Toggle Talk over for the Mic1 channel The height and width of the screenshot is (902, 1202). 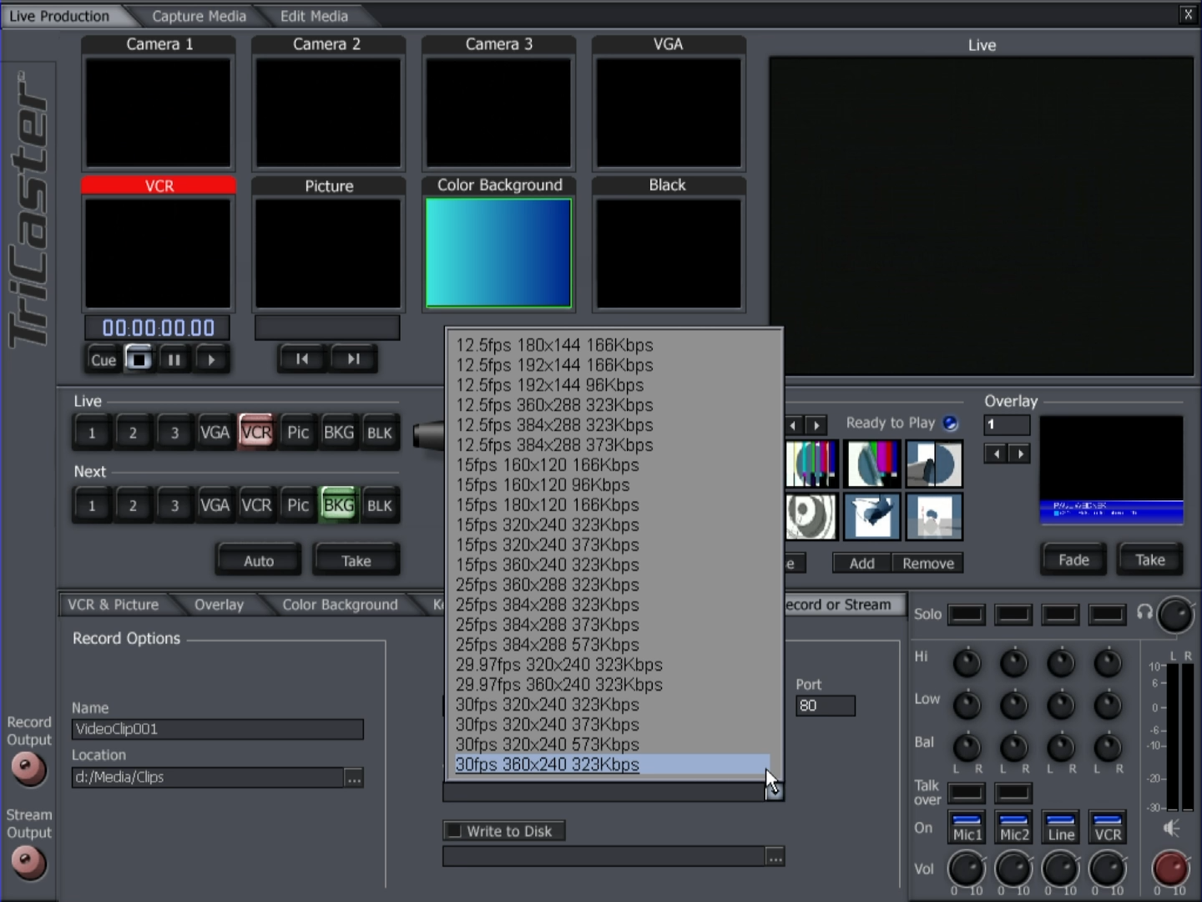[x=967, y=793]
